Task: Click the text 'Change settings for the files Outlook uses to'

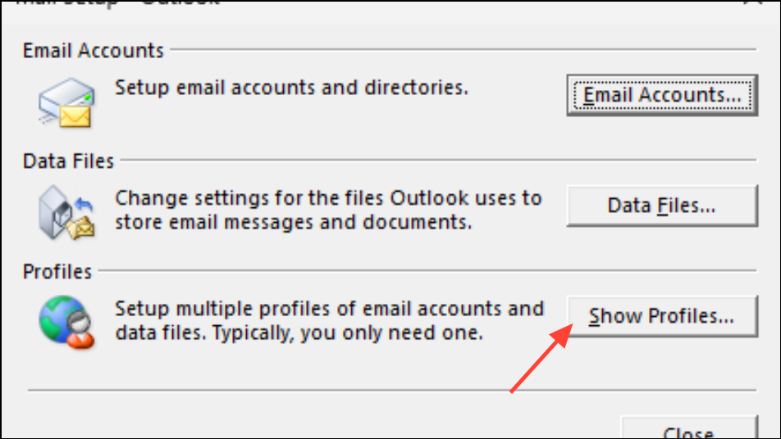Action: click(329, 198)
